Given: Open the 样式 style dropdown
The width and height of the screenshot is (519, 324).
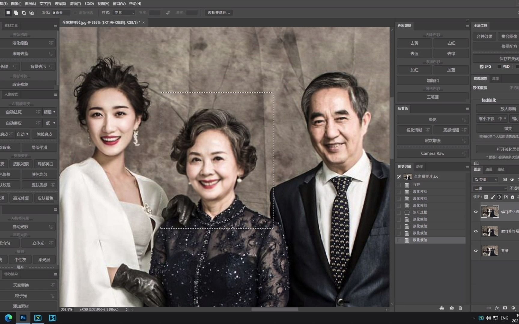Looking at the screenshot, I should point(124,13).
